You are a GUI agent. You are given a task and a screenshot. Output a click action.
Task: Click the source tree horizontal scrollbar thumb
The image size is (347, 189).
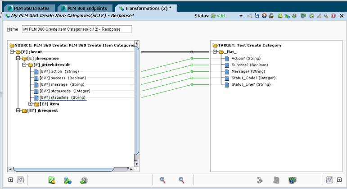pyautogui.click(x=64, y=169)
